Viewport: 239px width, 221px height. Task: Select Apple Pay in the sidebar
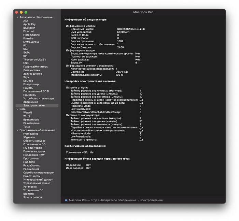[x=29, y=24]
